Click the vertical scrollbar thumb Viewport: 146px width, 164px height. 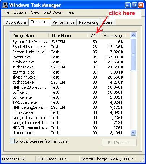pyautogui.click(x=133, y=55)
